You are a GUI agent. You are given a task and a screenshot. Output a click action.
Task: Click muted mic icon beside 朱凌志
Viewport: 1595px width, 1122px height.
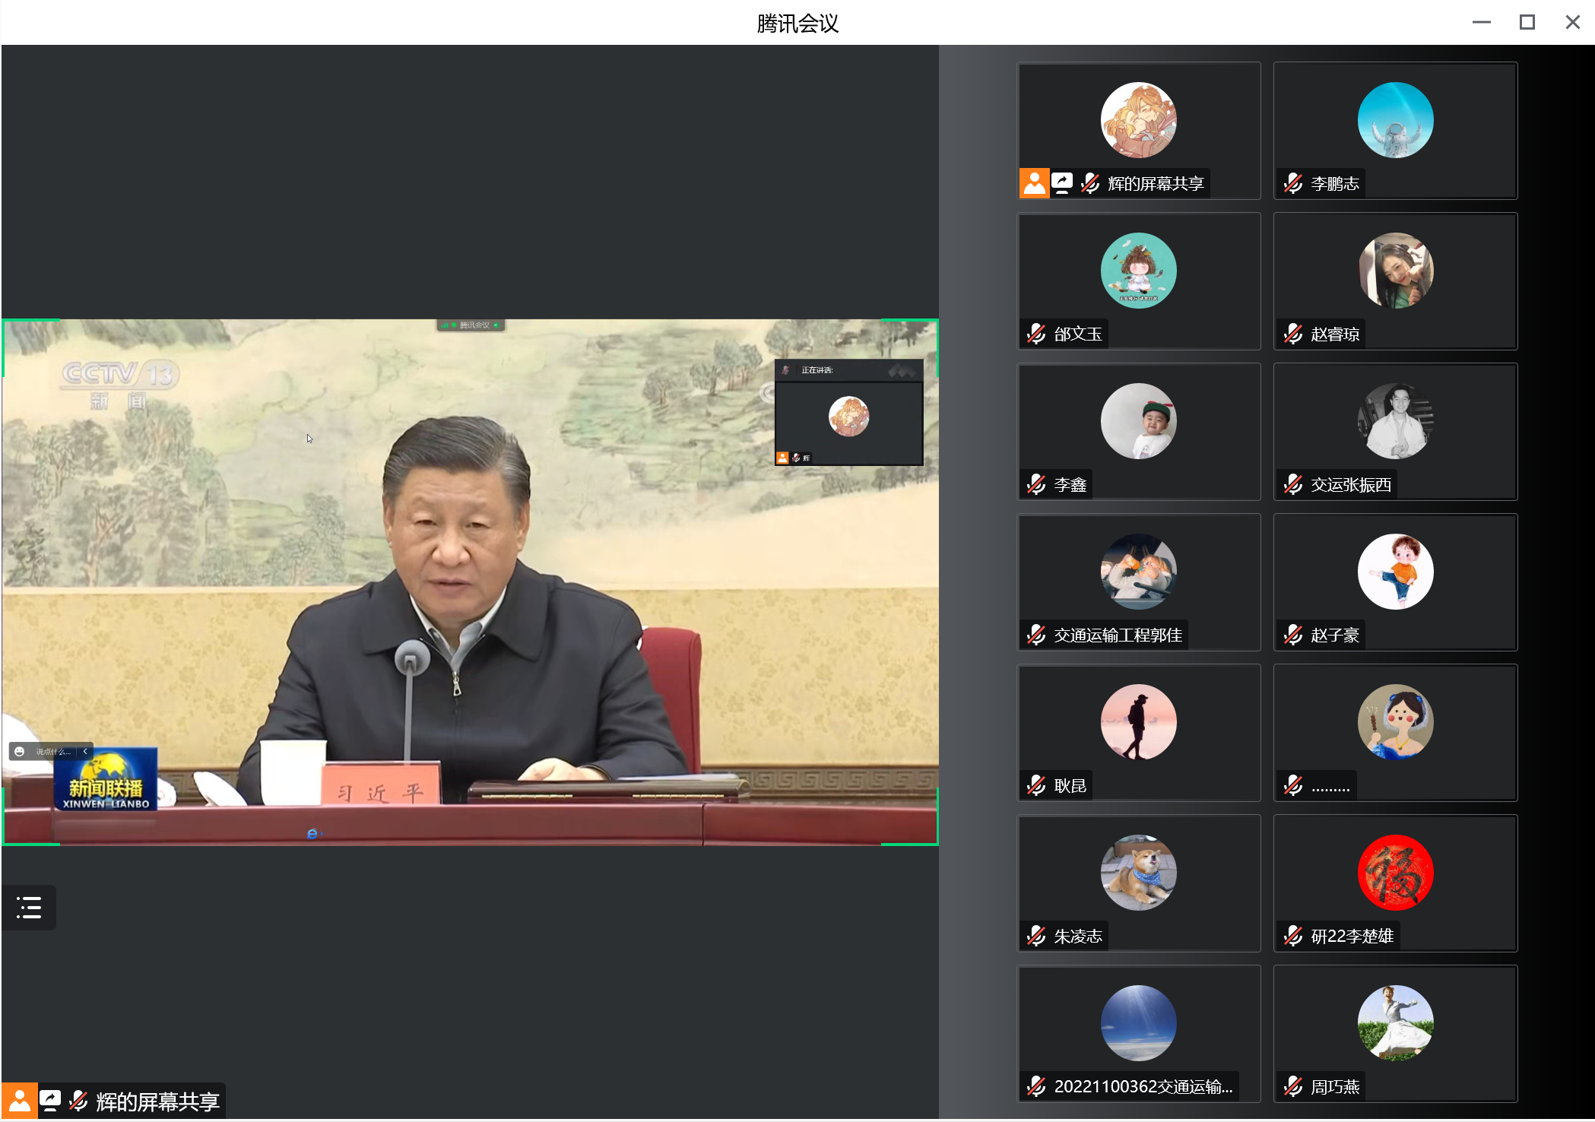point(1035,936)
